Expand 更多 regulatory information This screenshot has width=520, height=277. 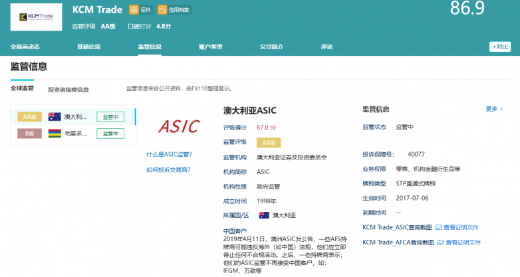coord(494,109)
